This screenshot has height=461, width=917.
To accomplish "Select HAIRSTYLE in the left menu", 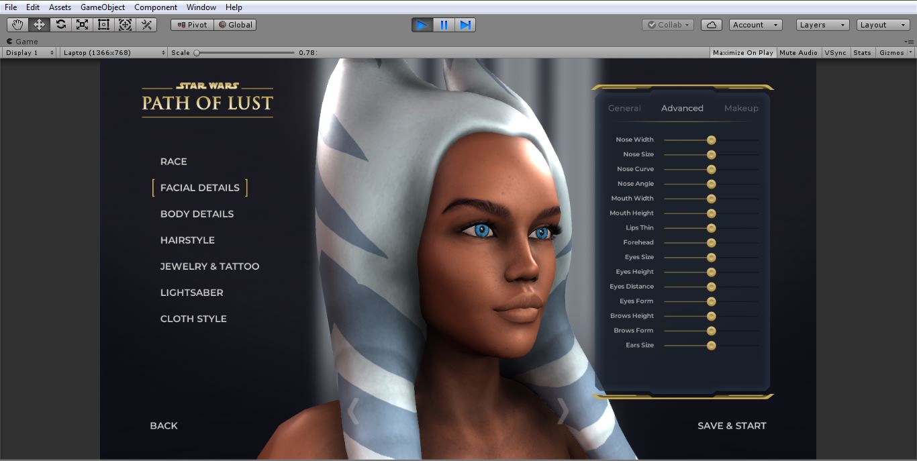I will point(187,240).
